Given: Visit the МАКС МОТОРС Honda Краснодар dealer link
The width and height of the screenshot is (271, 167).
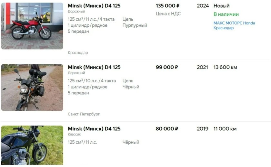Looking at the screenshot, I should pos(234,25).
